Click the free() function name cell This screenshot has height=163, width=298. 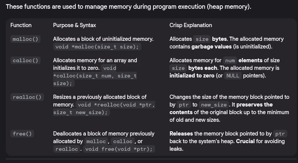tap(23, 134)
